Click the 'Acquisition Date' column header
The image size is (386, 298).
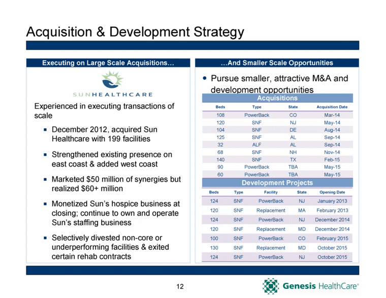coord(332,107)
